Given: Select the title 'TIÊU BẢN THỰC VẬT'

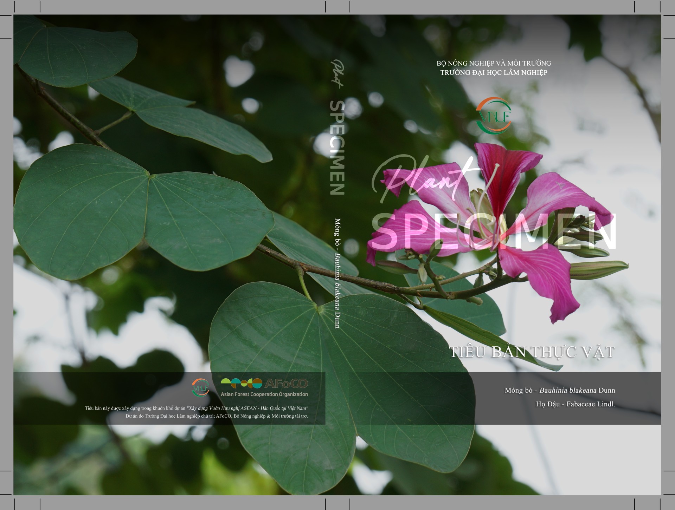Looking at the screenshot, I should point(532,352).
